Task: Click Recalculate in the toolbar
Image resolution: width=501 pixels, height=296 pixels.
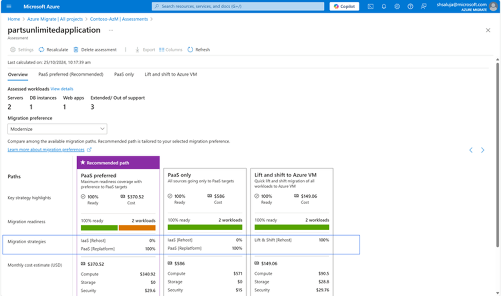Action: 53,49
